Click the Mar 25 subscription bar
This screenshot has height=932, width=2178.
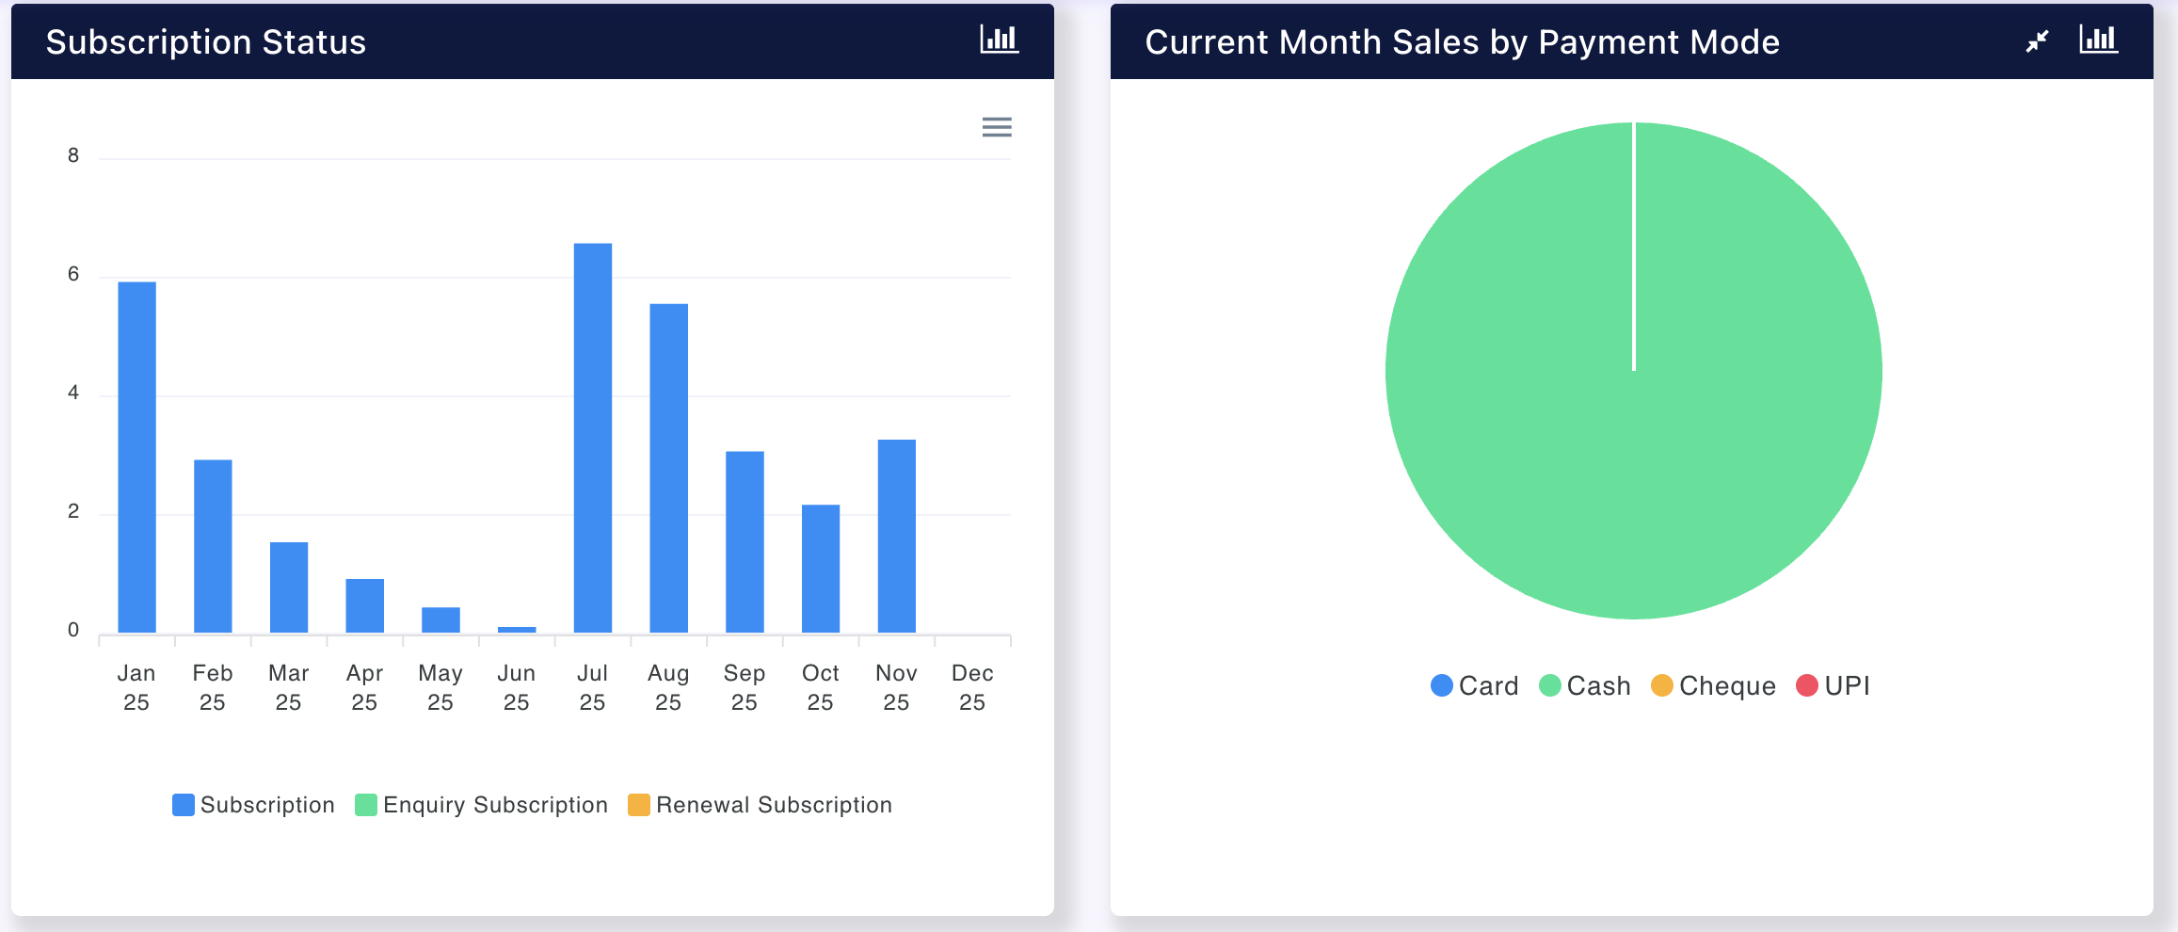click(289, 587)
